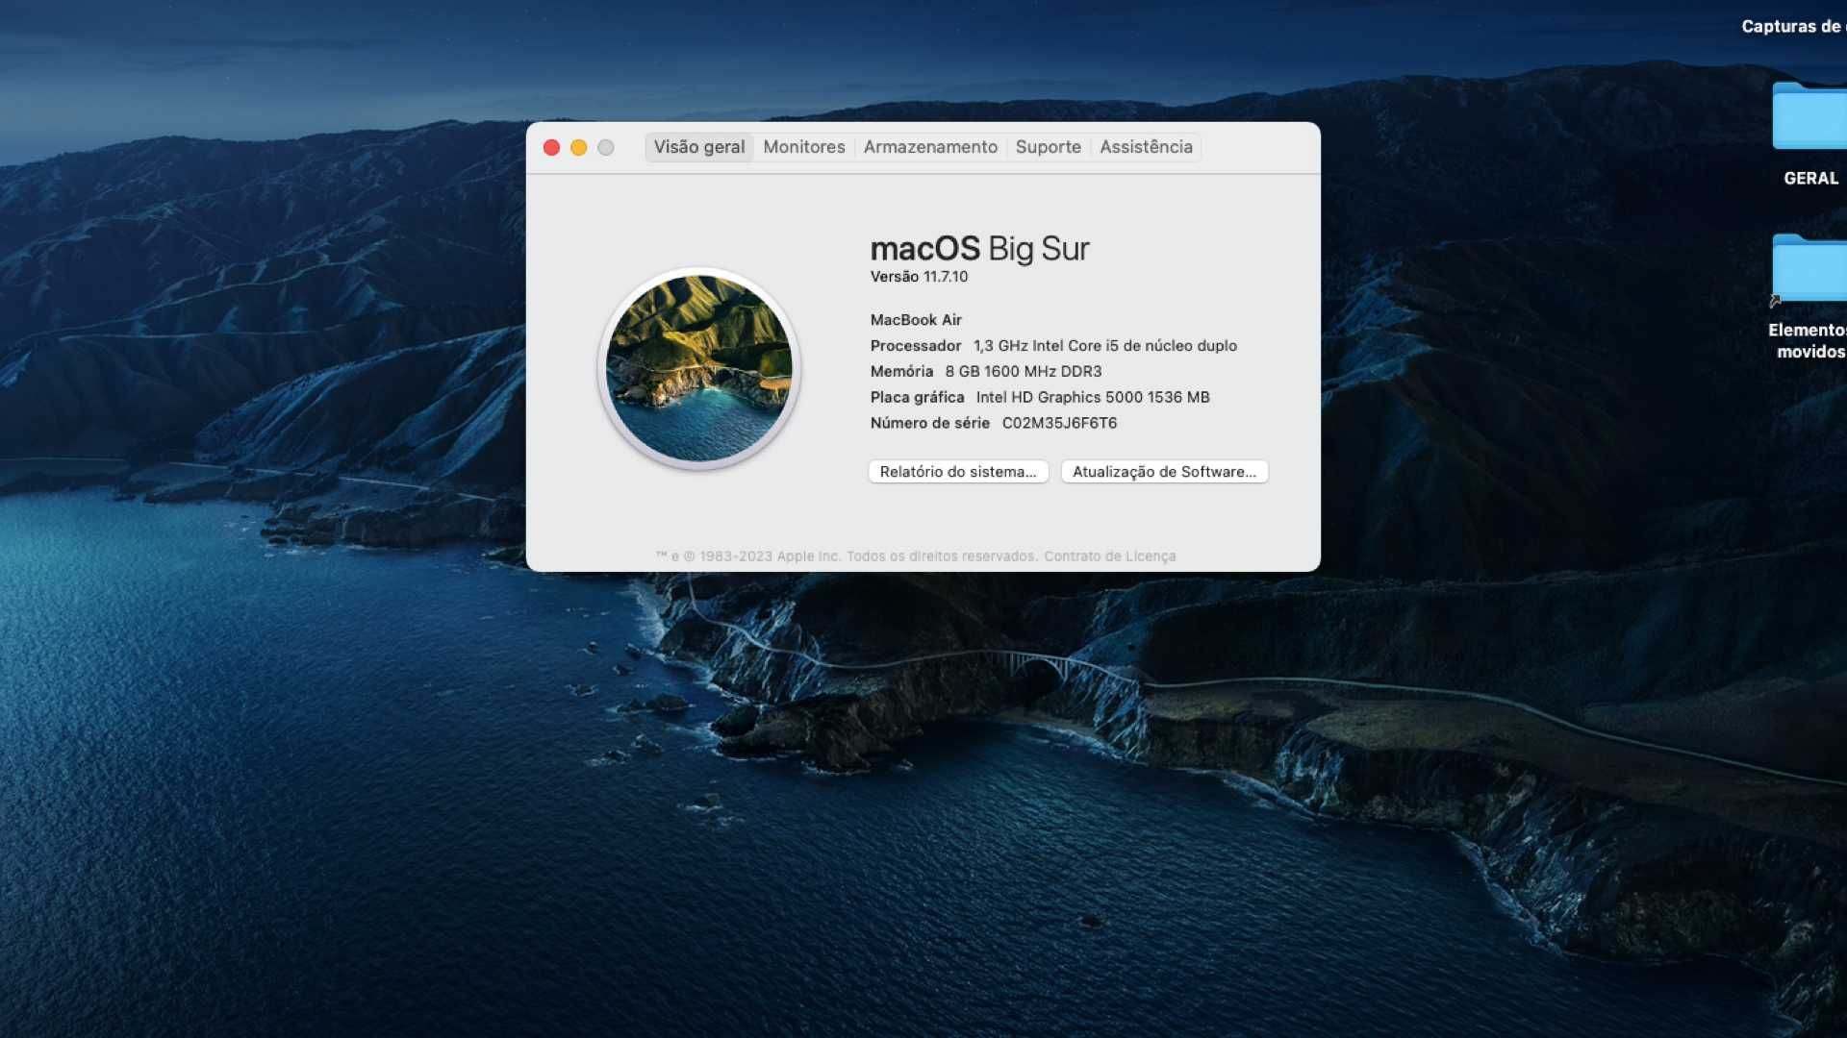Select the Visão geral tab
Image resolution: width=1847 pixels, height=1038 pixels.
(x=699, y=147)
